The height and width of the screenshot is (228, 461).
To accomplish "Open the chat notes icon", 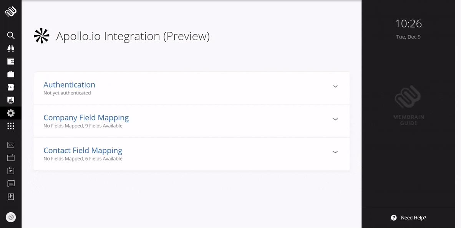I will [11, 183].
